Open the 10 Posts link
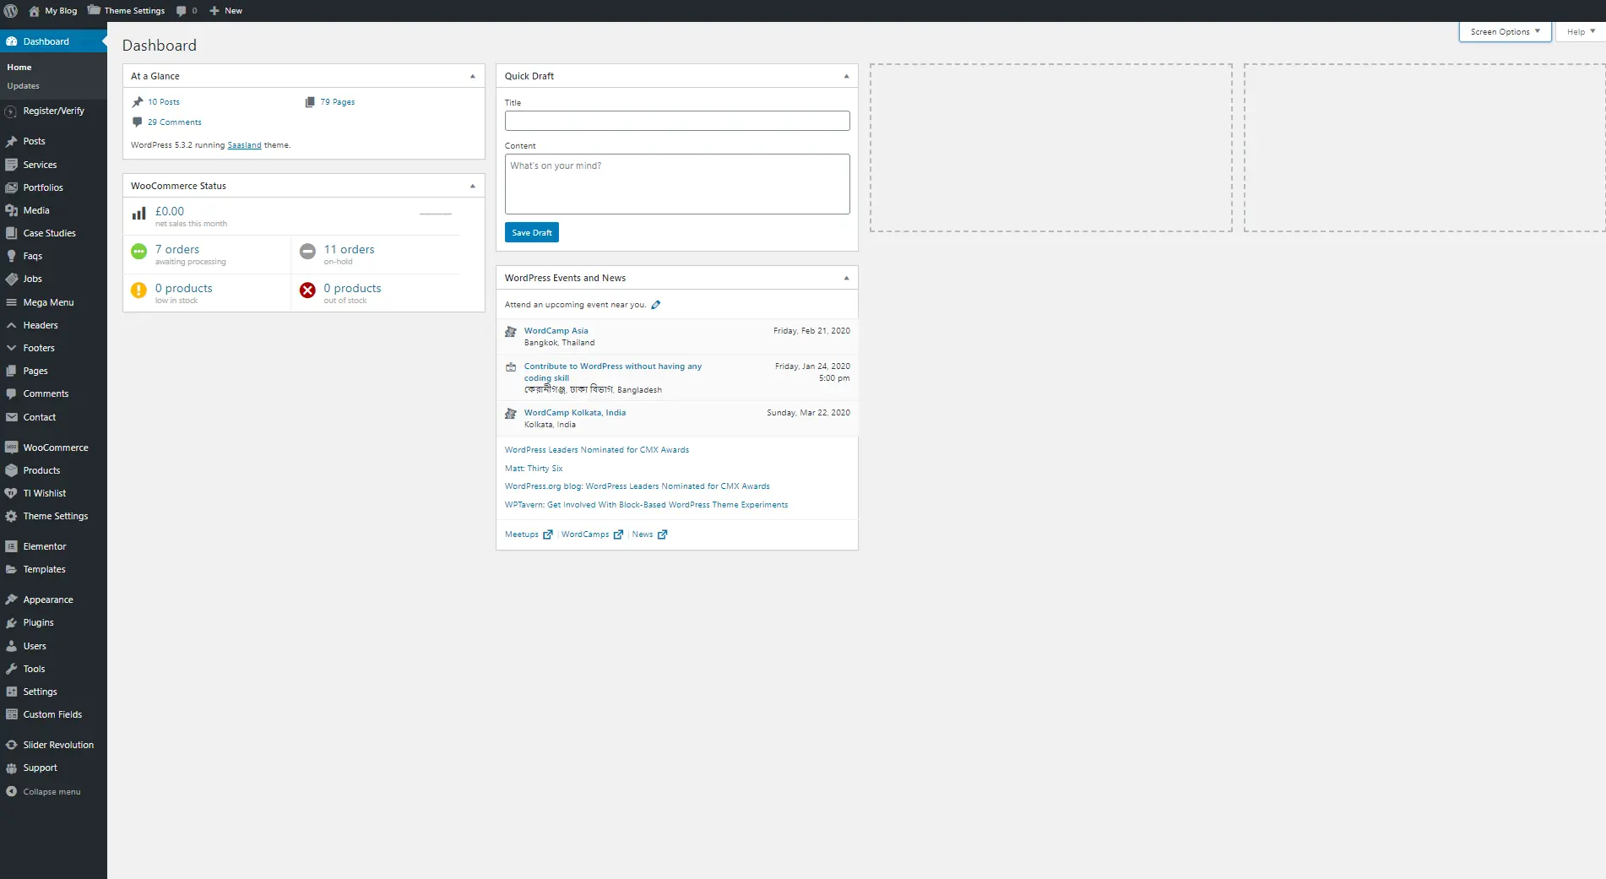This screenshot has width=1606, height=879. tap(164, 102)
